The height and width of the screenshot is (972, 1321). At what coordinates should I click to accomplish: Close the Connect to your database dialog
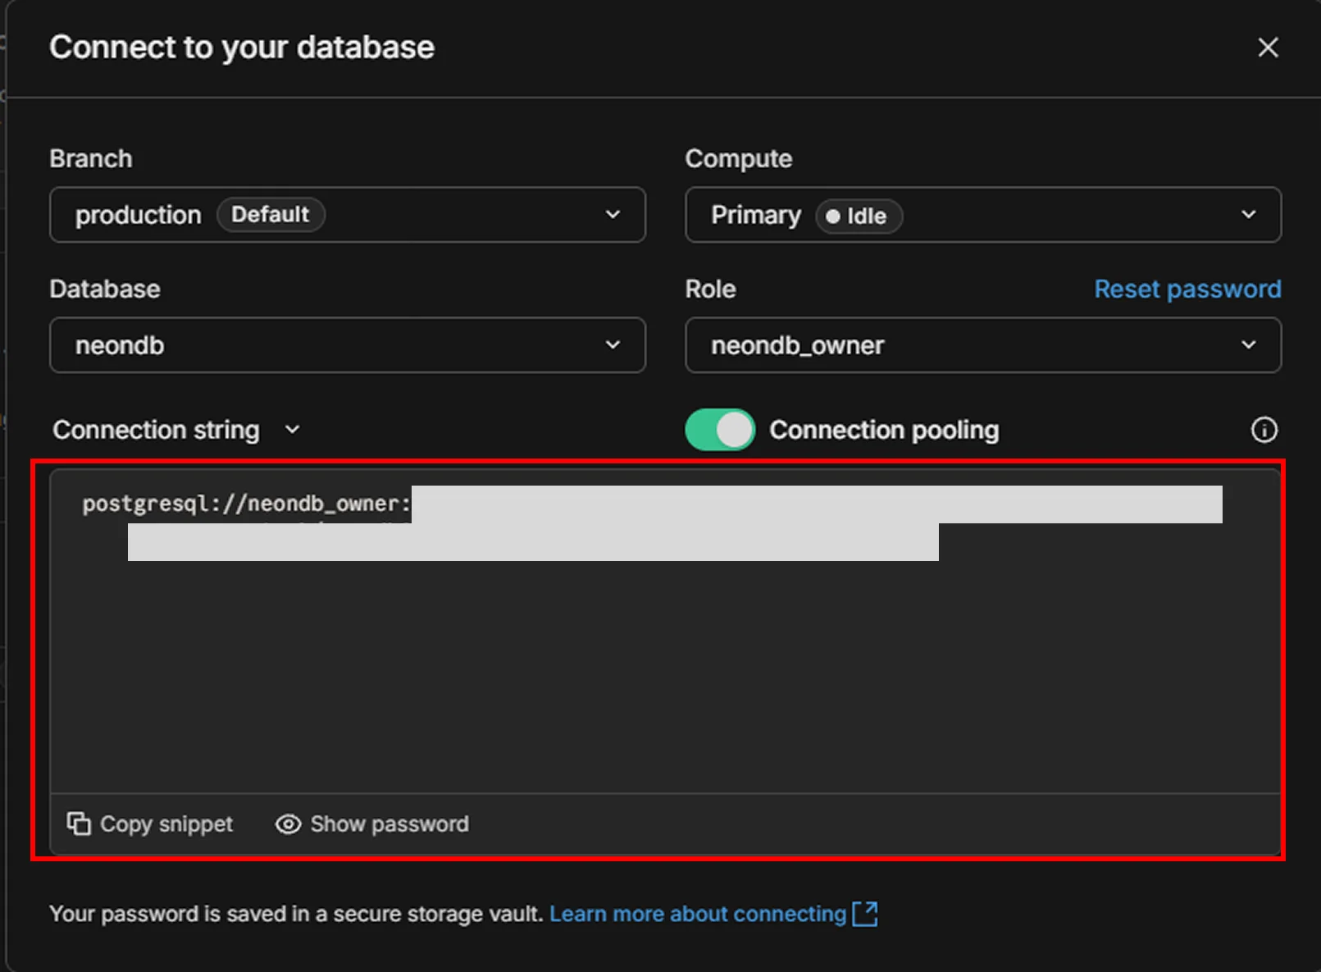1268,48
